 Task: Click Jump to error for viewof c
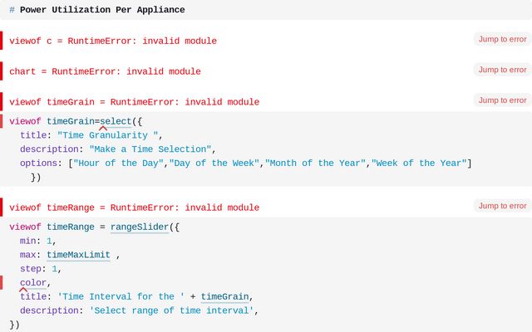pyautogui.click(x=502, y=39)
